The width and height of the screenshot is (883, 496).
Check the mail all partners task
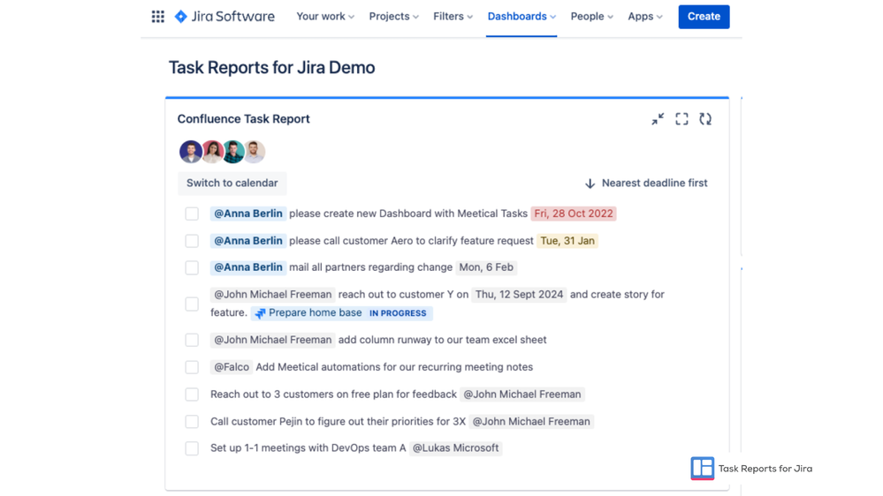coord(192,267)
